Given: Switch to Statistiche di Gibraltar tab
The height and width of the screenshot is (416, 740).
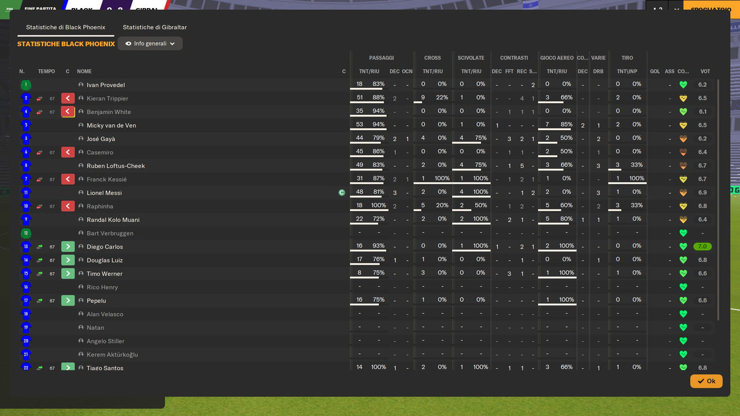Looking at the screenshot, I should pos(155,27).
